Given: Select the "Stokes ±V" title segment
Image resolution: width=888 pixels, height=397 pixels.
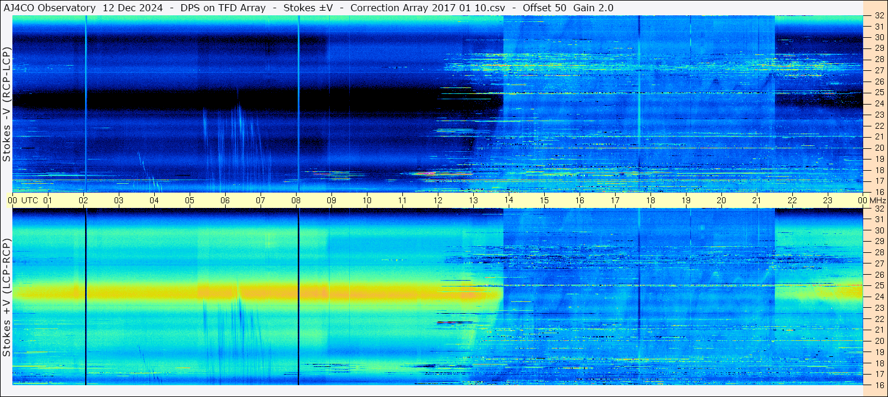Looking at the screenshot, I should click(x=308, y=8).
